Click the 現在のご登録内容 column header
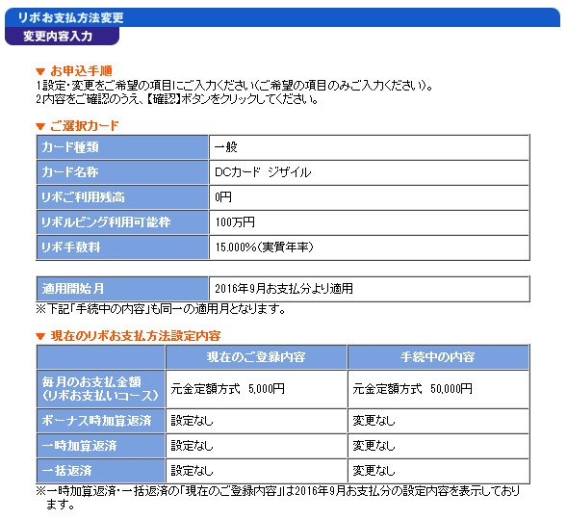This screenshot has width=567, height=520. 256,357
